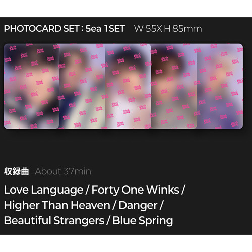The image size is (252, 252).
Task: Click the slash after Forty One Winks
Action: (183, 190)
